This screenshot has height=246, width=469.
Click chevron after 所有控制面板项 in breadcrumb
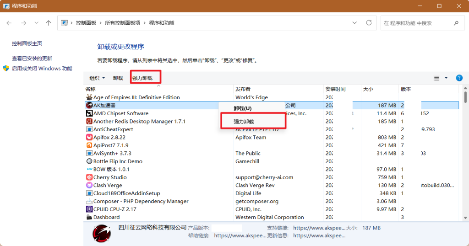click(x=144, y=23)
